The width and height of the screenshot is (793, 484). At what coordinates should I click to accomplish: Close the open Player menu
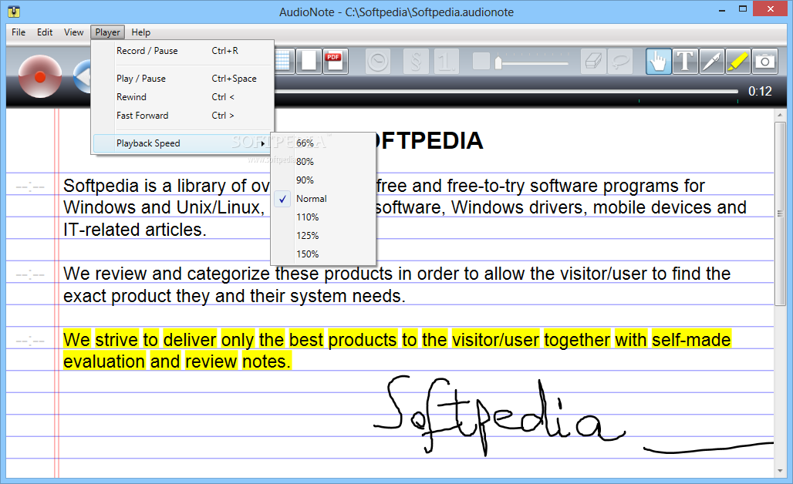(108, 32)
